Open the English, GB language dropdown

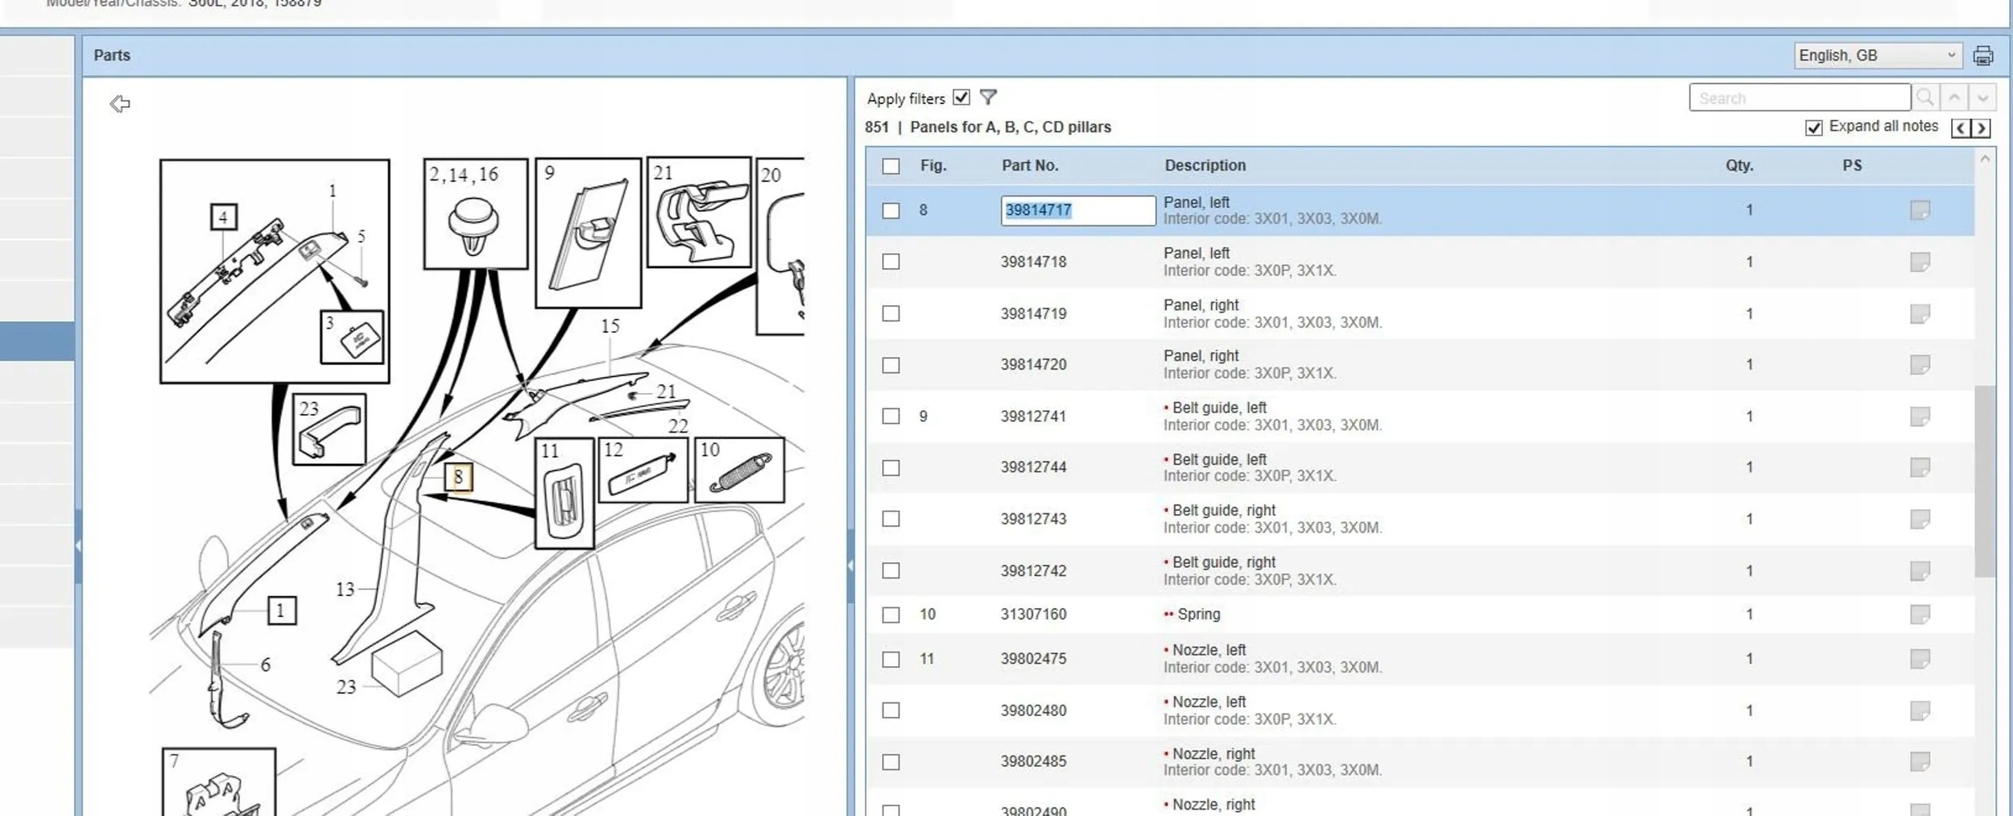[x=1878, y=56]
